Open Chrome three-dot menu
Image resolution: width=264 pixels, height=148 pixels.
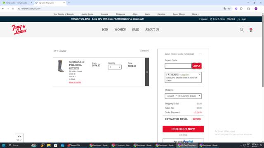tap(261, 9)
